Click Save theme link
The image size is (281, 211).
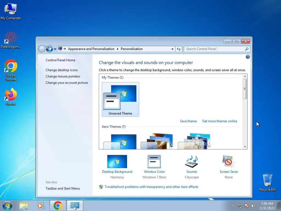coord(188,121)
